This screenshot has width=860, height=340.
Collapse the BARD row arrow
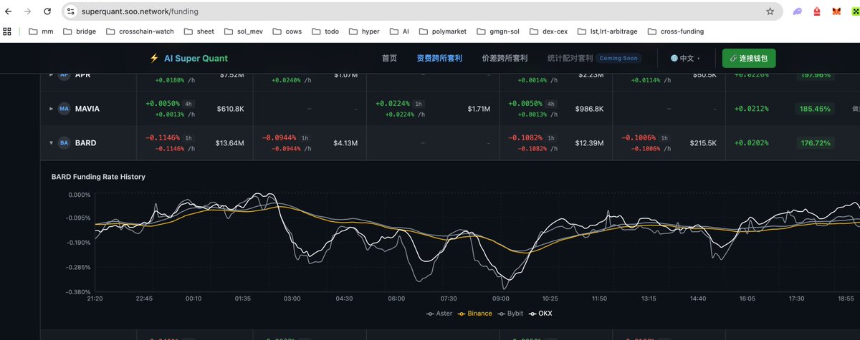[51, 143]
